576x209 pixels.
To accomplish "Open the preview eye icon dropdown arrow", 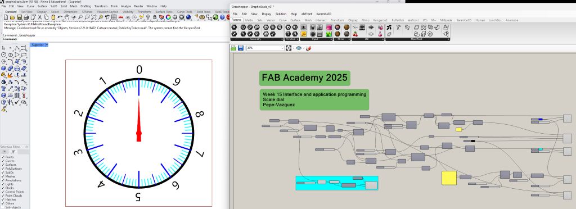I will 303,48.
